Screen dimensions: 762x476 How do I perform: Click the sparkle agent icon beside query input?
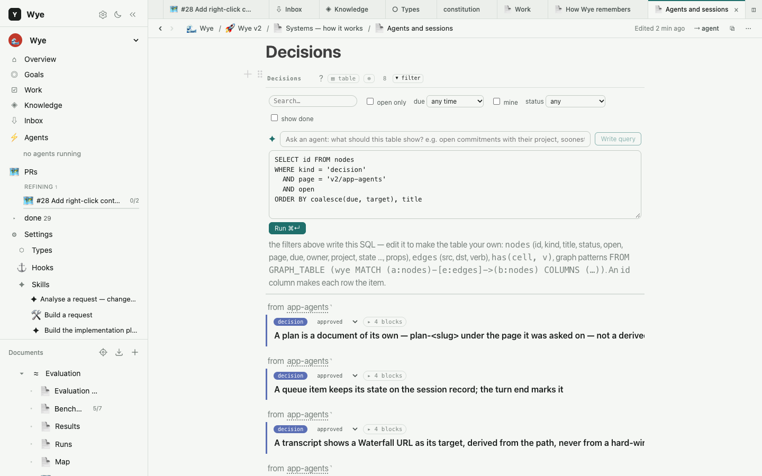tap(272, 139)
